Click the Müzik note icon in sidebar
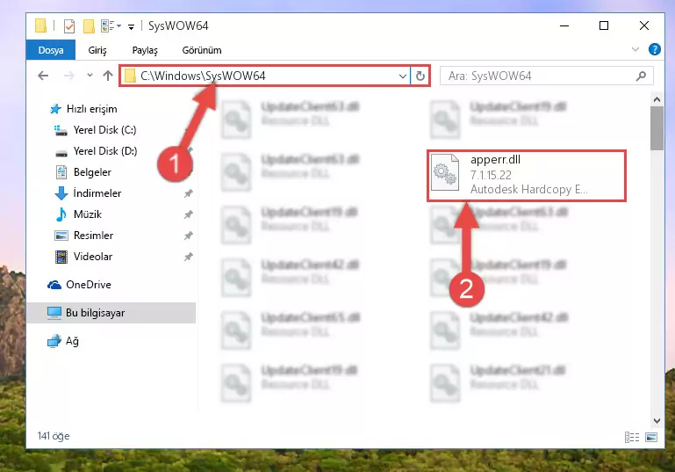675x472 pixels. click(x=61, y=214)
